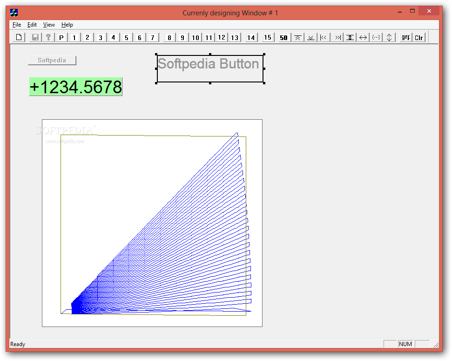Select toolbar button number 6

pyautogui.click(x=140, y=37)
